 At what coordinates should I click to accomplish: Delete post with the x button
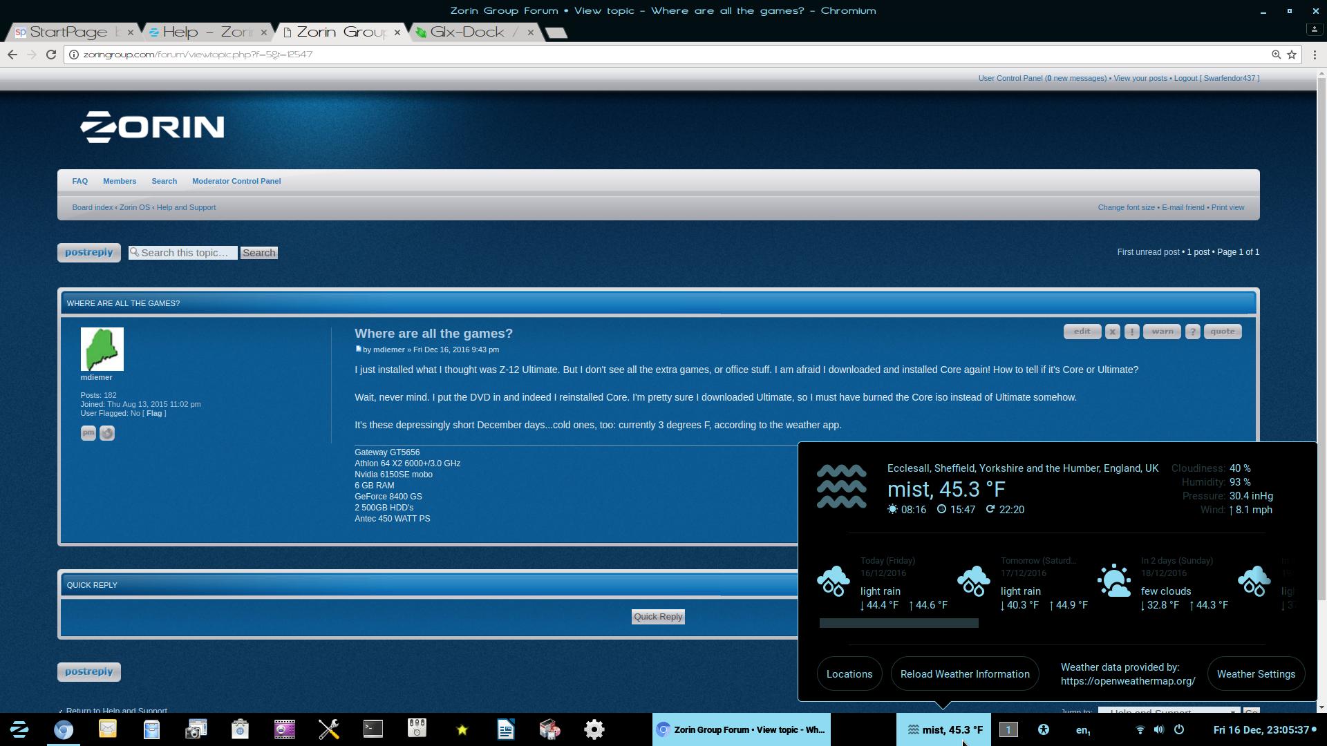tap(1112, 332)
